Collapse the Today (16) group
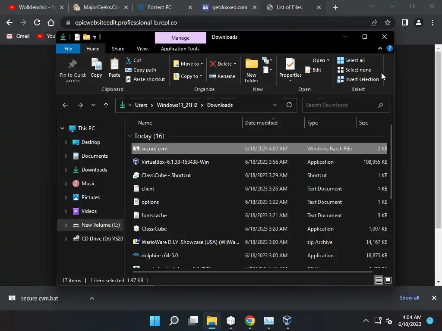This screenshot has height=331, width=442. (x=129, y=136)
